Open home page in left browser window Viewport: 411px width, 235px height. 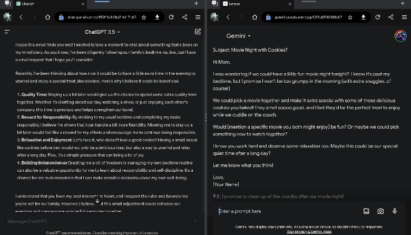click(47, 17)
